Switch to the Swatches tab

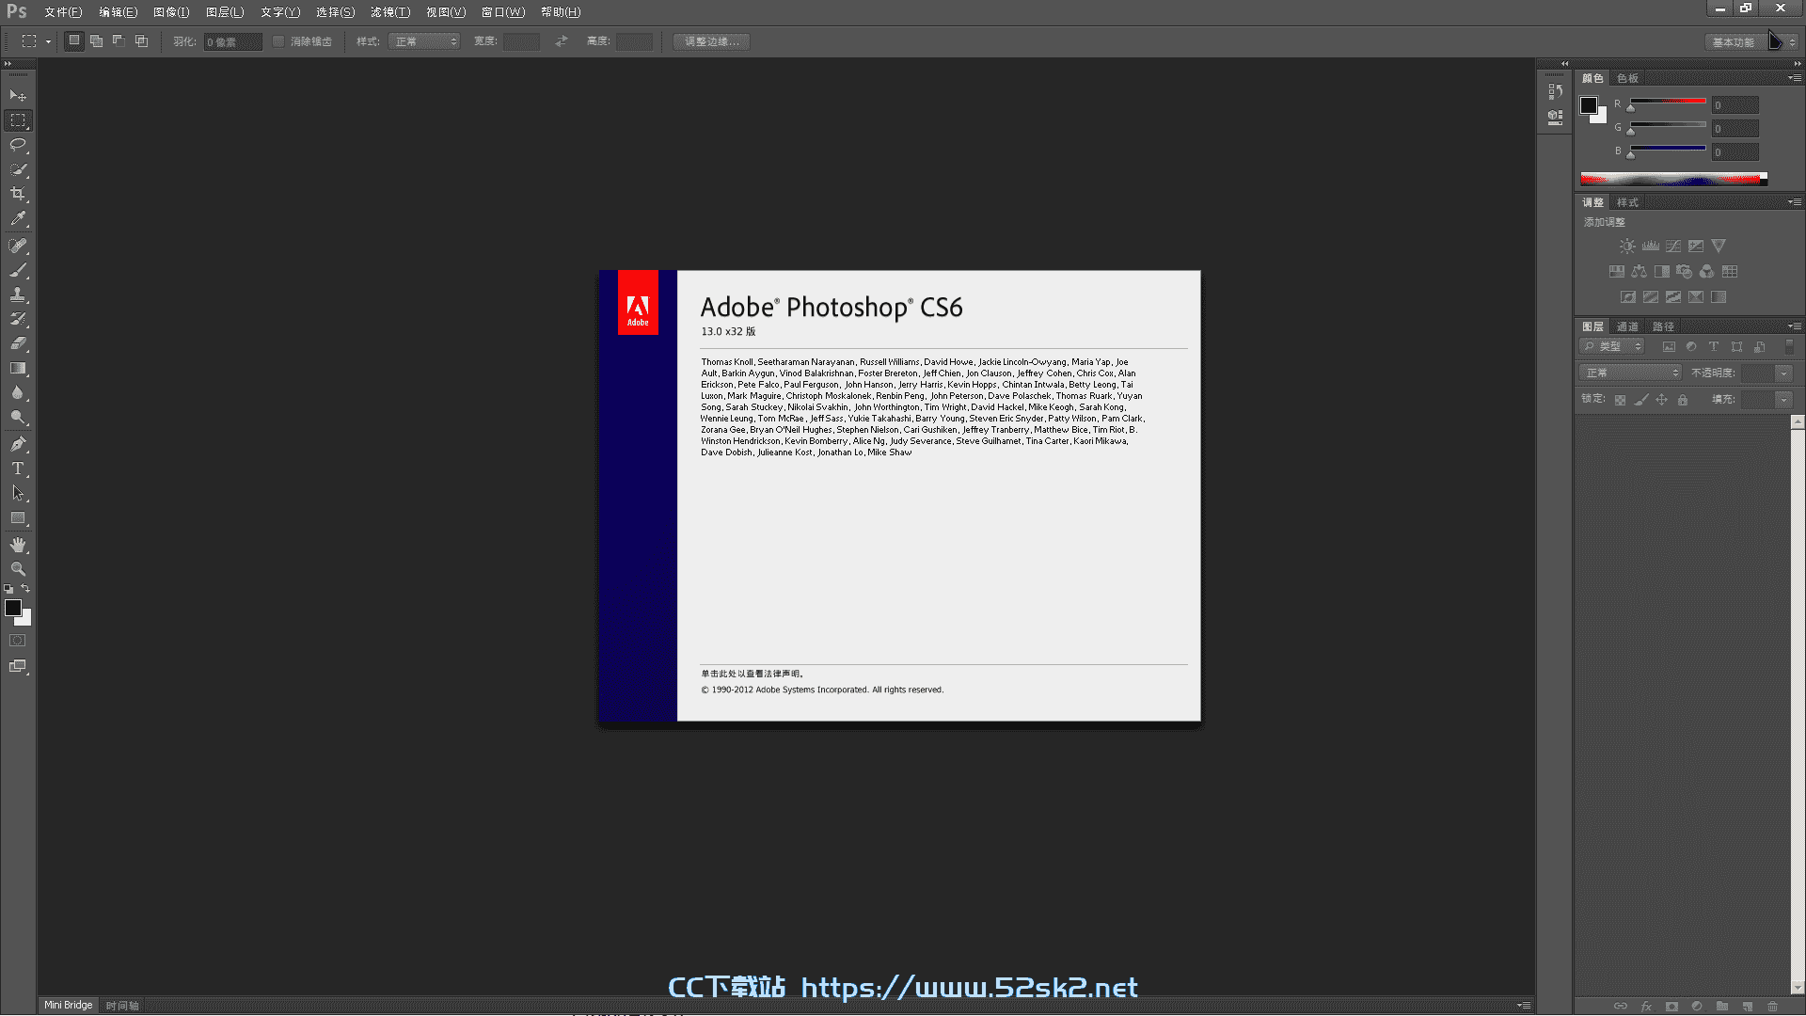(x=1628, y=78)
